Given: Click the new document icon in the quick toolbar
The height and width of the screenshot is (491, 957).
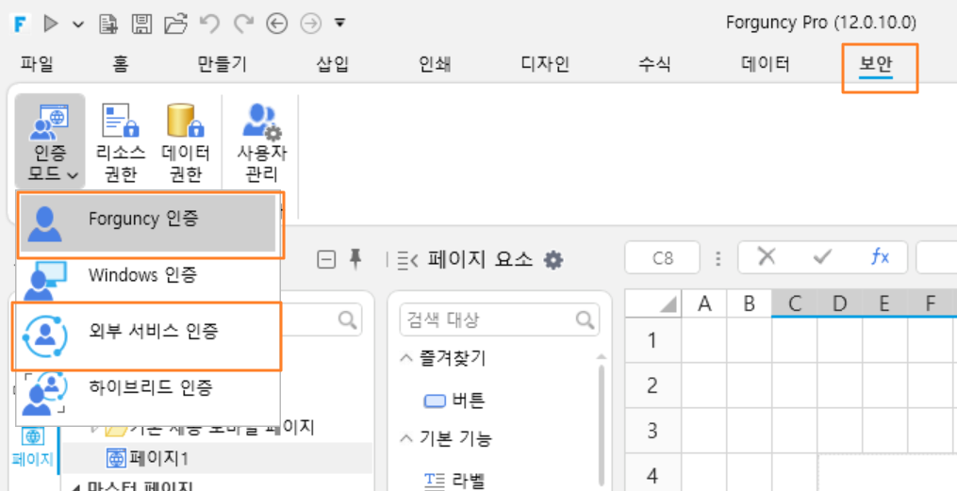Looking at the screenshot, I should pos(109,24).
